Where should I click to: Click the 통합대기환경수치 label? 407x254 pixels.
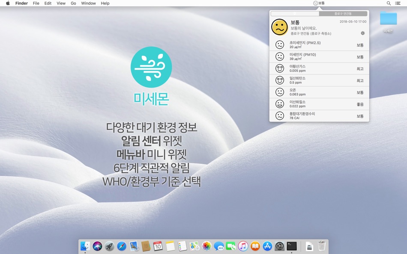point(302,114)
